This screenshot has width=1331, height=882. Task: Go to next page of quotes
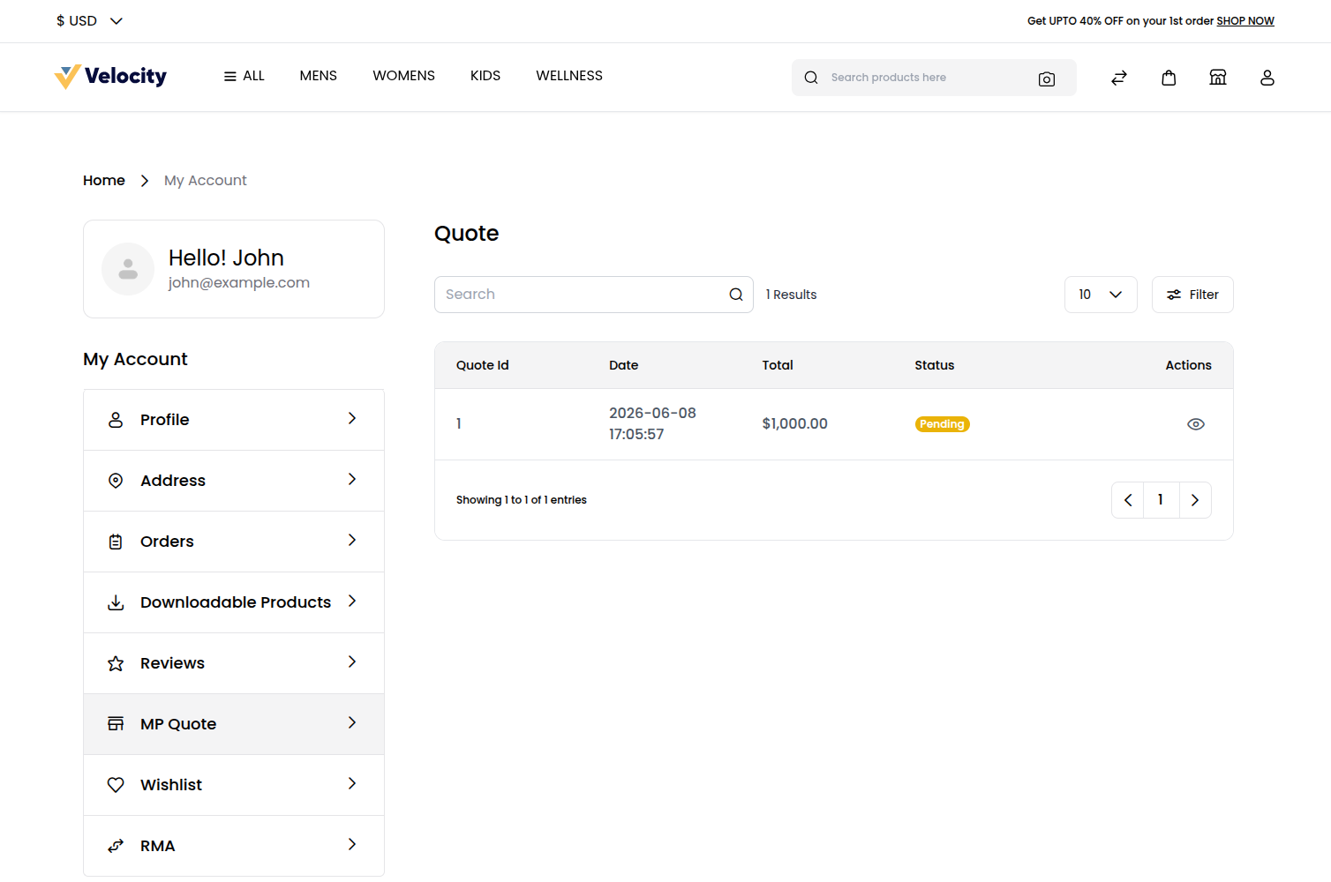(1195, 500)
